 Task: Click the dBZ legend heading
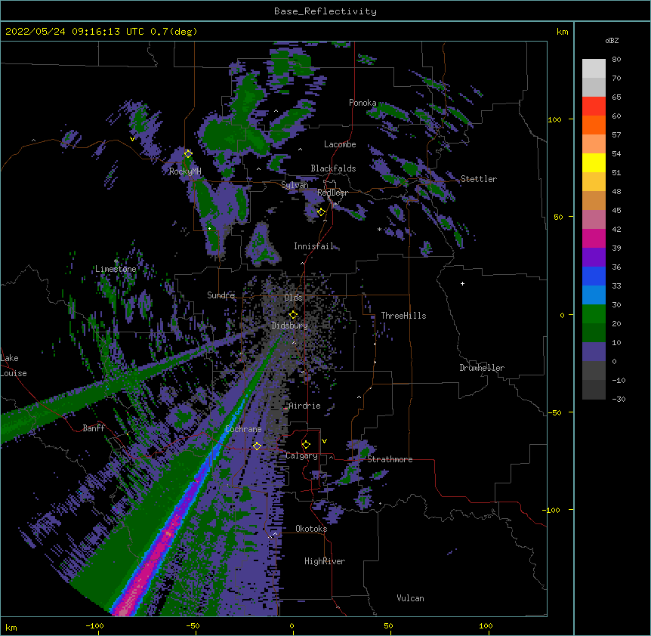[x=612, y=40]
